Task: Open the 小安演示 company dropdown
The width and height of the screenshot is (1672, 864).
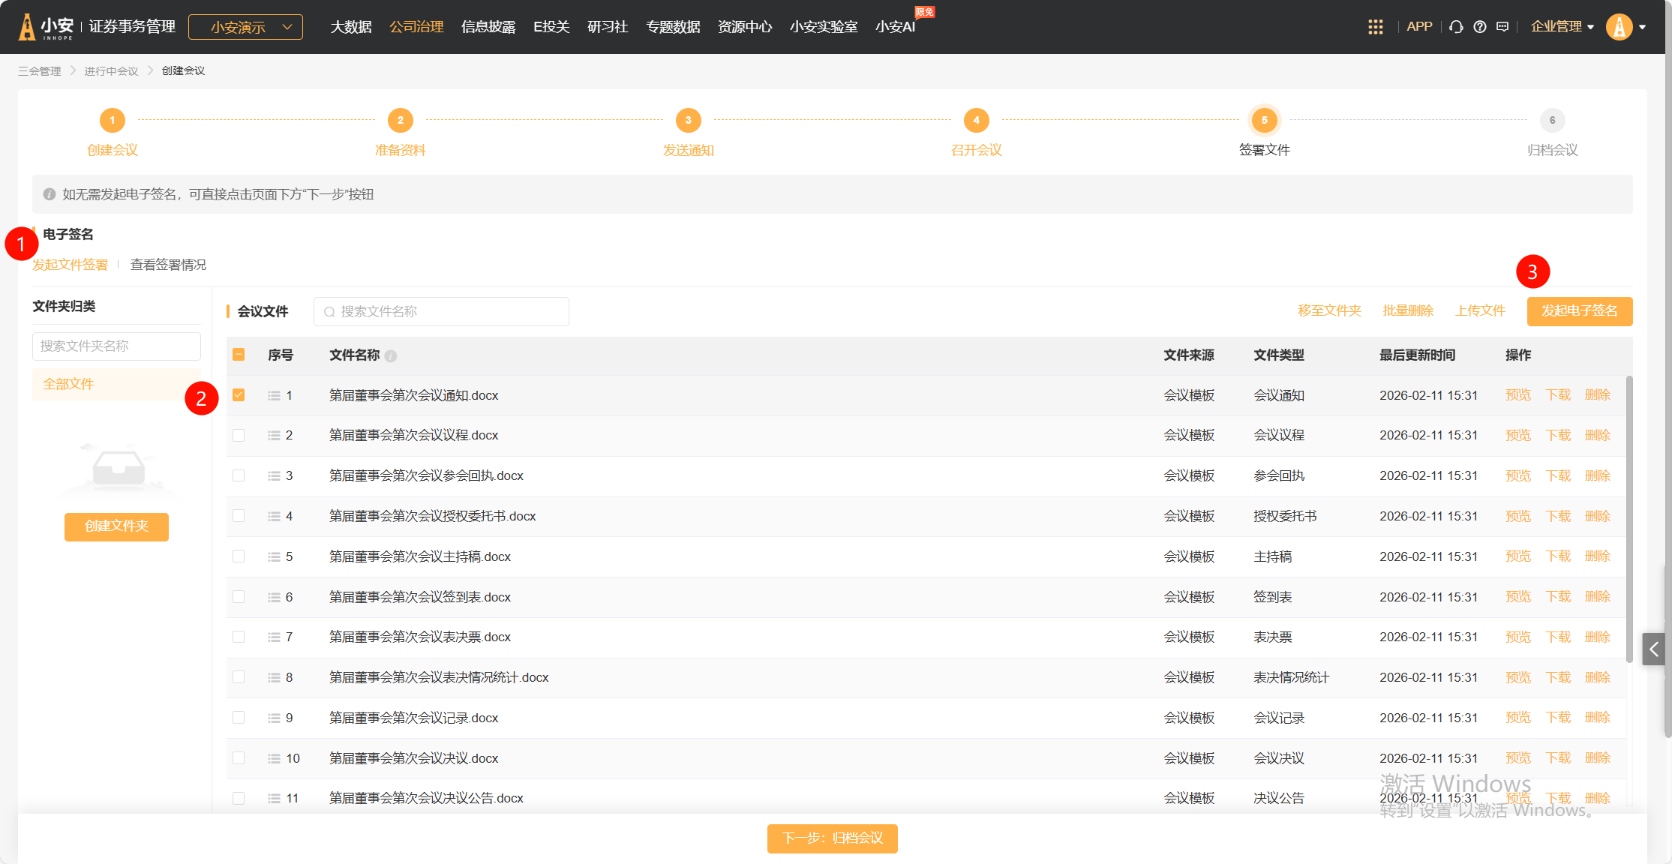Action: click(x=245, y=27)
